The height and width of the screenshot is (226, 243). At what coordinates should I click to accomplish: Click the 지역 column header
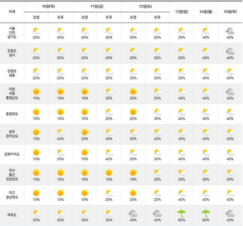tap(12, 11)
